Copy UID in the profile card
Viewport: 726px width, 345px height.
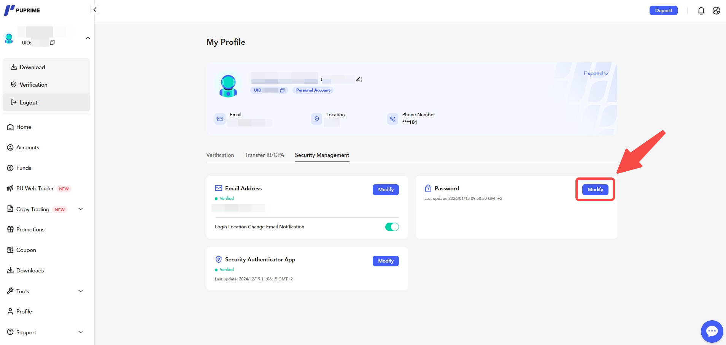[282, 90]
